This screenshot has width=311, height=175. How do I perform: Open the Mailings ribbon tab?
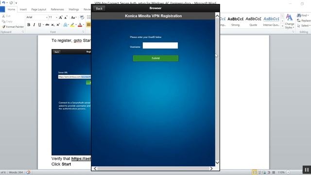(74, 9)
